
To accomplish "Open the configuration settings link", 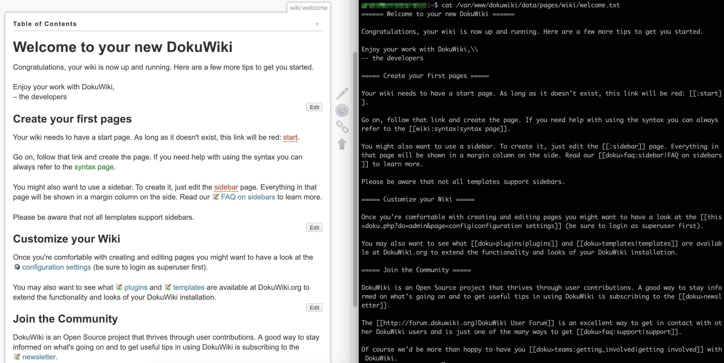I will (56, 267).
